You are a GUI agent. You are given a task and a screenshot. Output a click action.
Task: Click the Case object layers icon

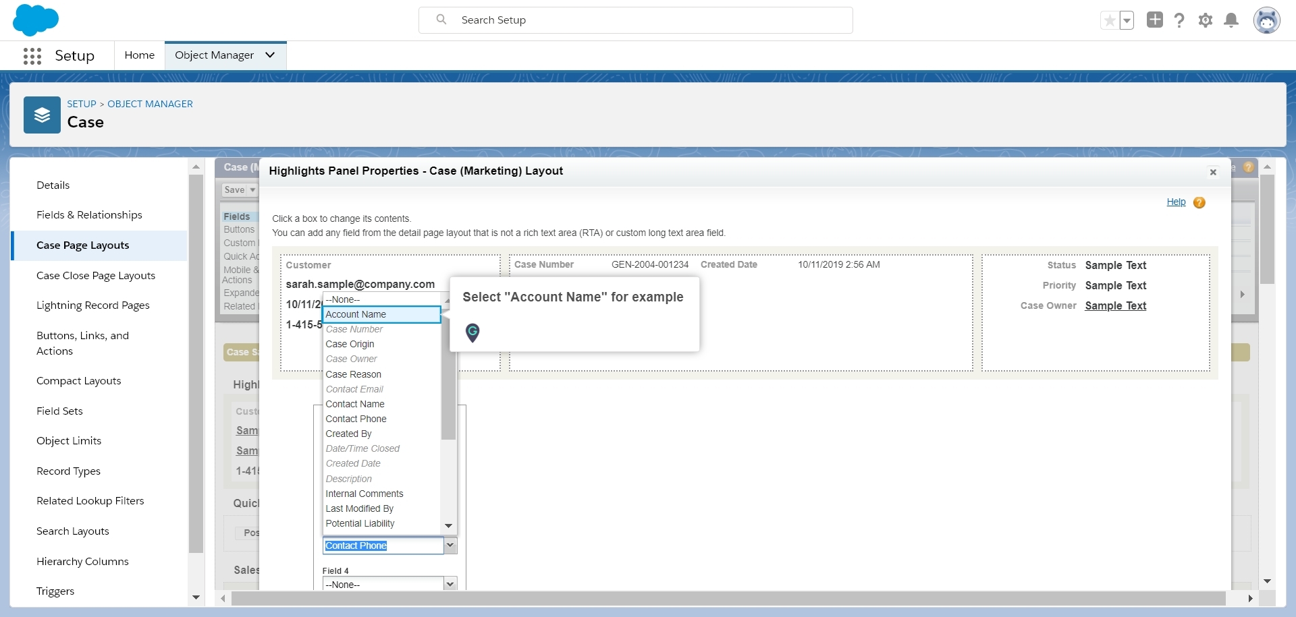pos(42,115)
